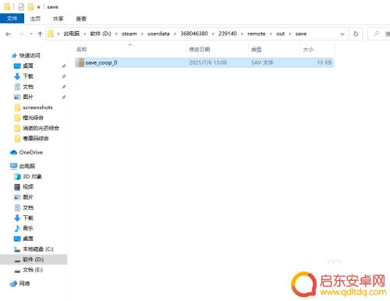Screen dimensions: 390x301
Task: Click the pin icon beside quick access 桌面
Action: [64, 66]
